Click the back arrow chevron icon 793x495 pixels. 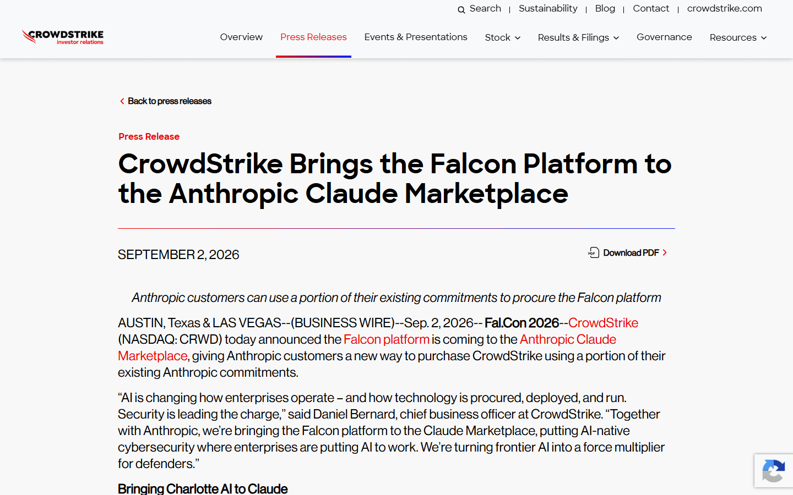122,101
